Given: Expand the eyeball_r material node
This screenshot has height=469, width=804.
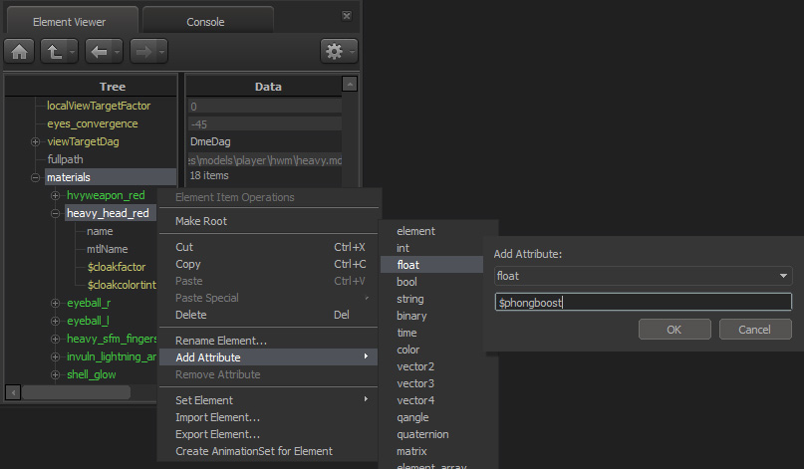Looking at the screenshot, I should (56, 304).
